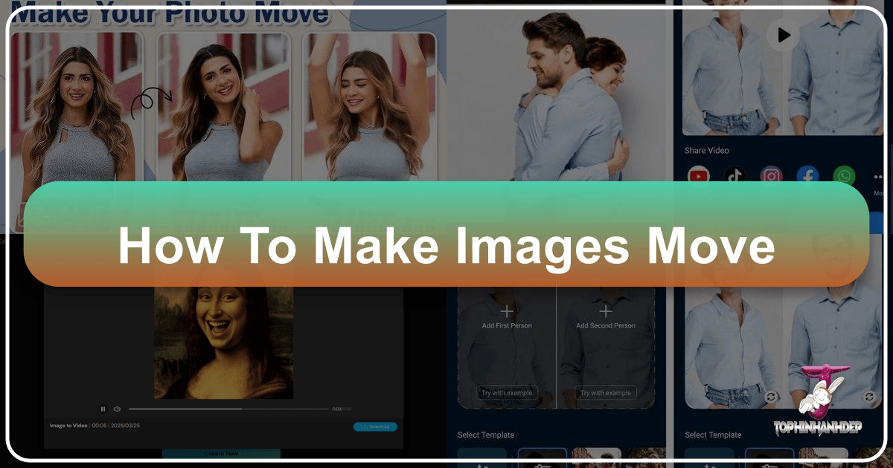Screen dimensions: 893x468
Task: Open the Share Video section header
Action: pos(706,150)
